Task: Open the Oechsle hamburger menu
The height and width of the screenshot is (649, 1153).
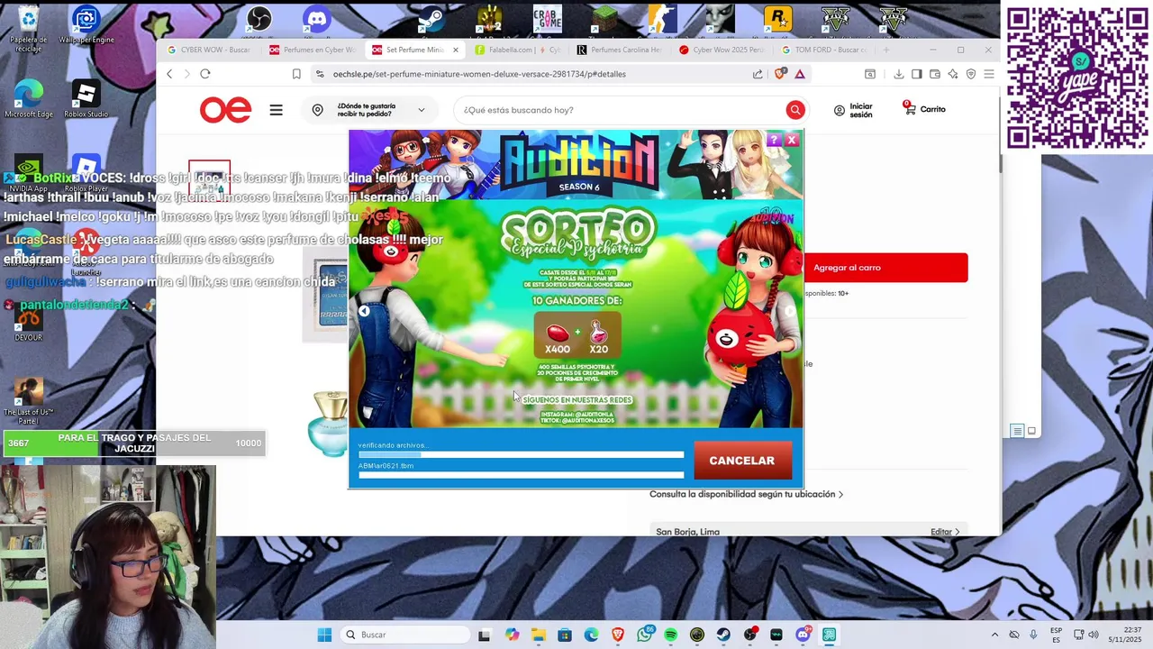Action: click(276, 110)
